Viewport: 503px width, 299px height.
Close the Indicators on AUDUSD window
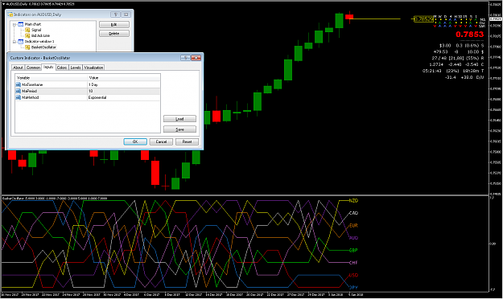[x=126, y=14]
